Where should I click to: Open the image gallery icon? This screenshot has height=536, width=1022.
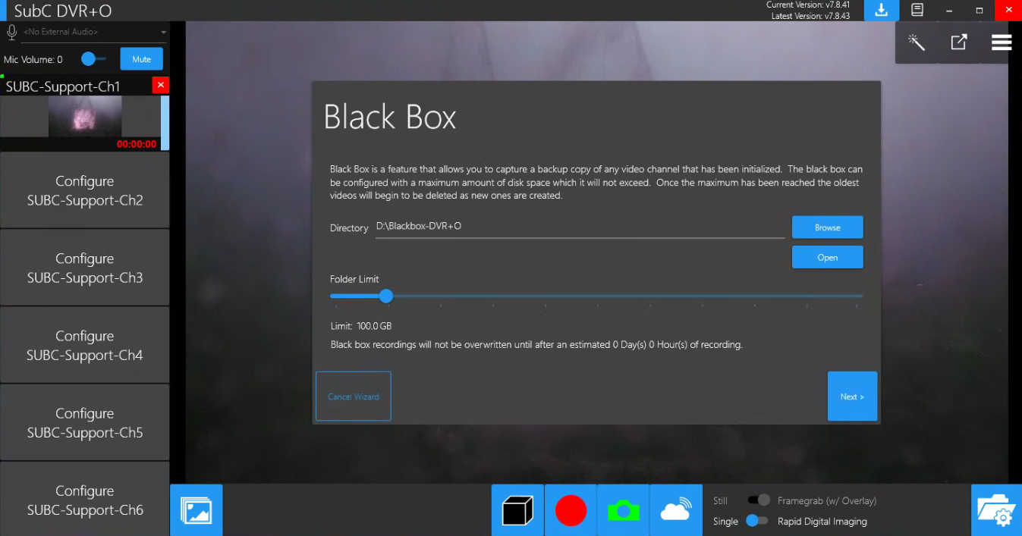pyautogui.click(x=196, y=510)
